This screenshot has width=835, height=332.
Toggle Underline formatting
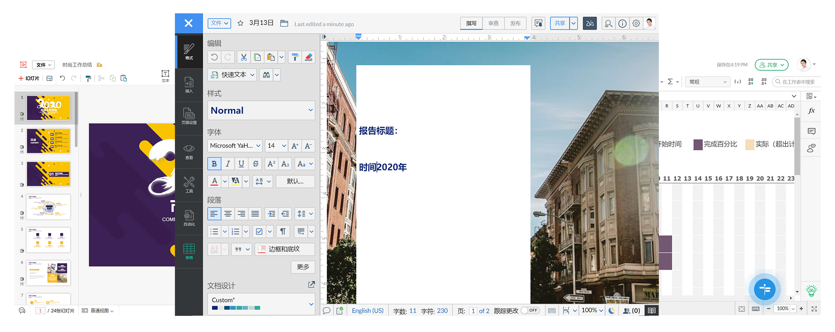[x=241, y=164]
